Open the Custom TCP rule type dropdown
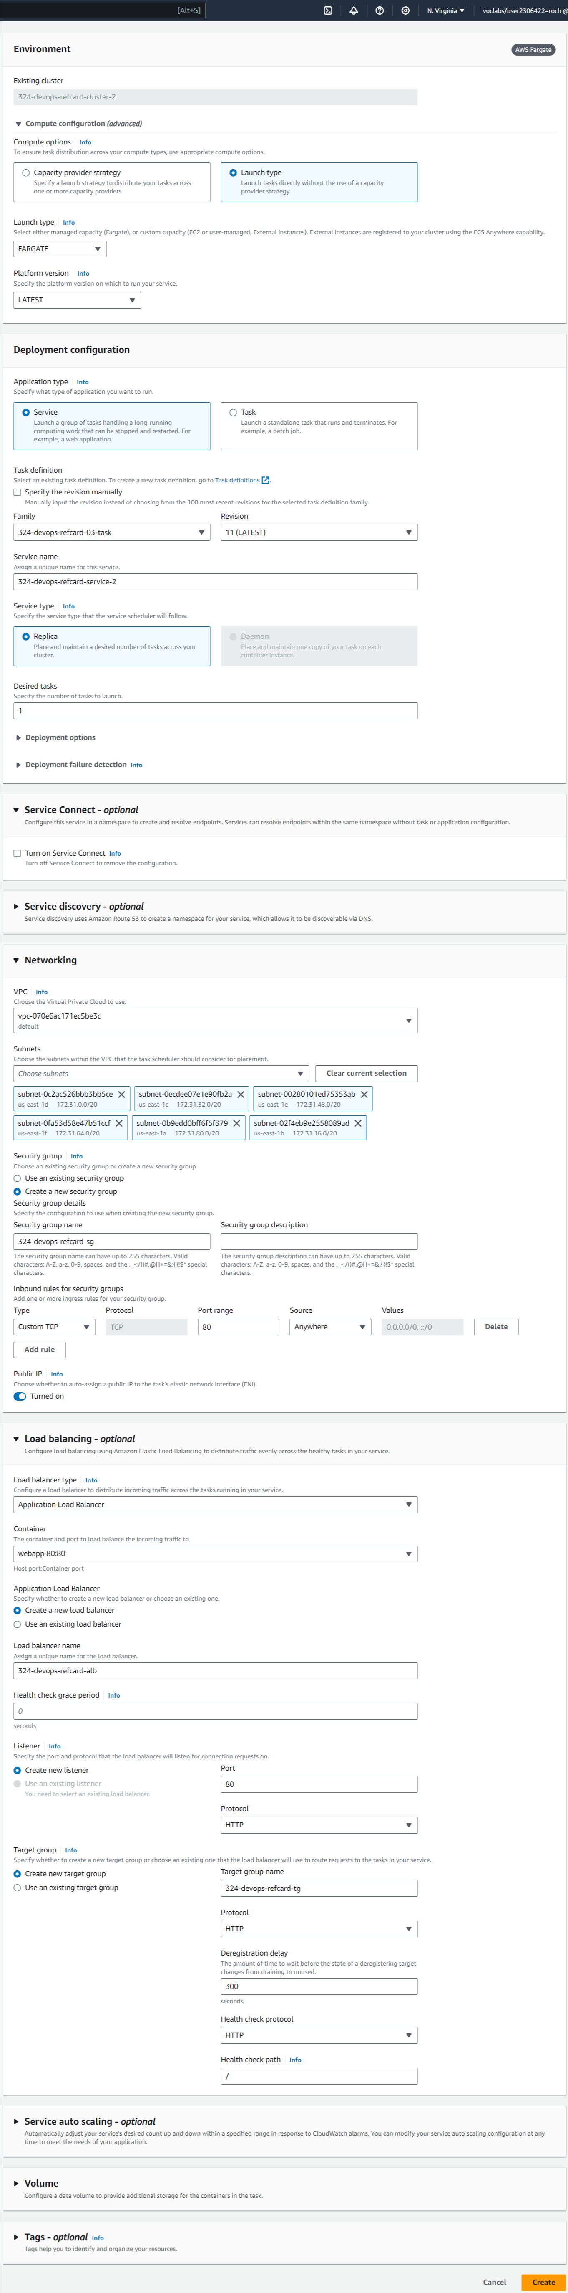The height and width of the screenshot is (2293, 568). click(x=54, y=1326)
